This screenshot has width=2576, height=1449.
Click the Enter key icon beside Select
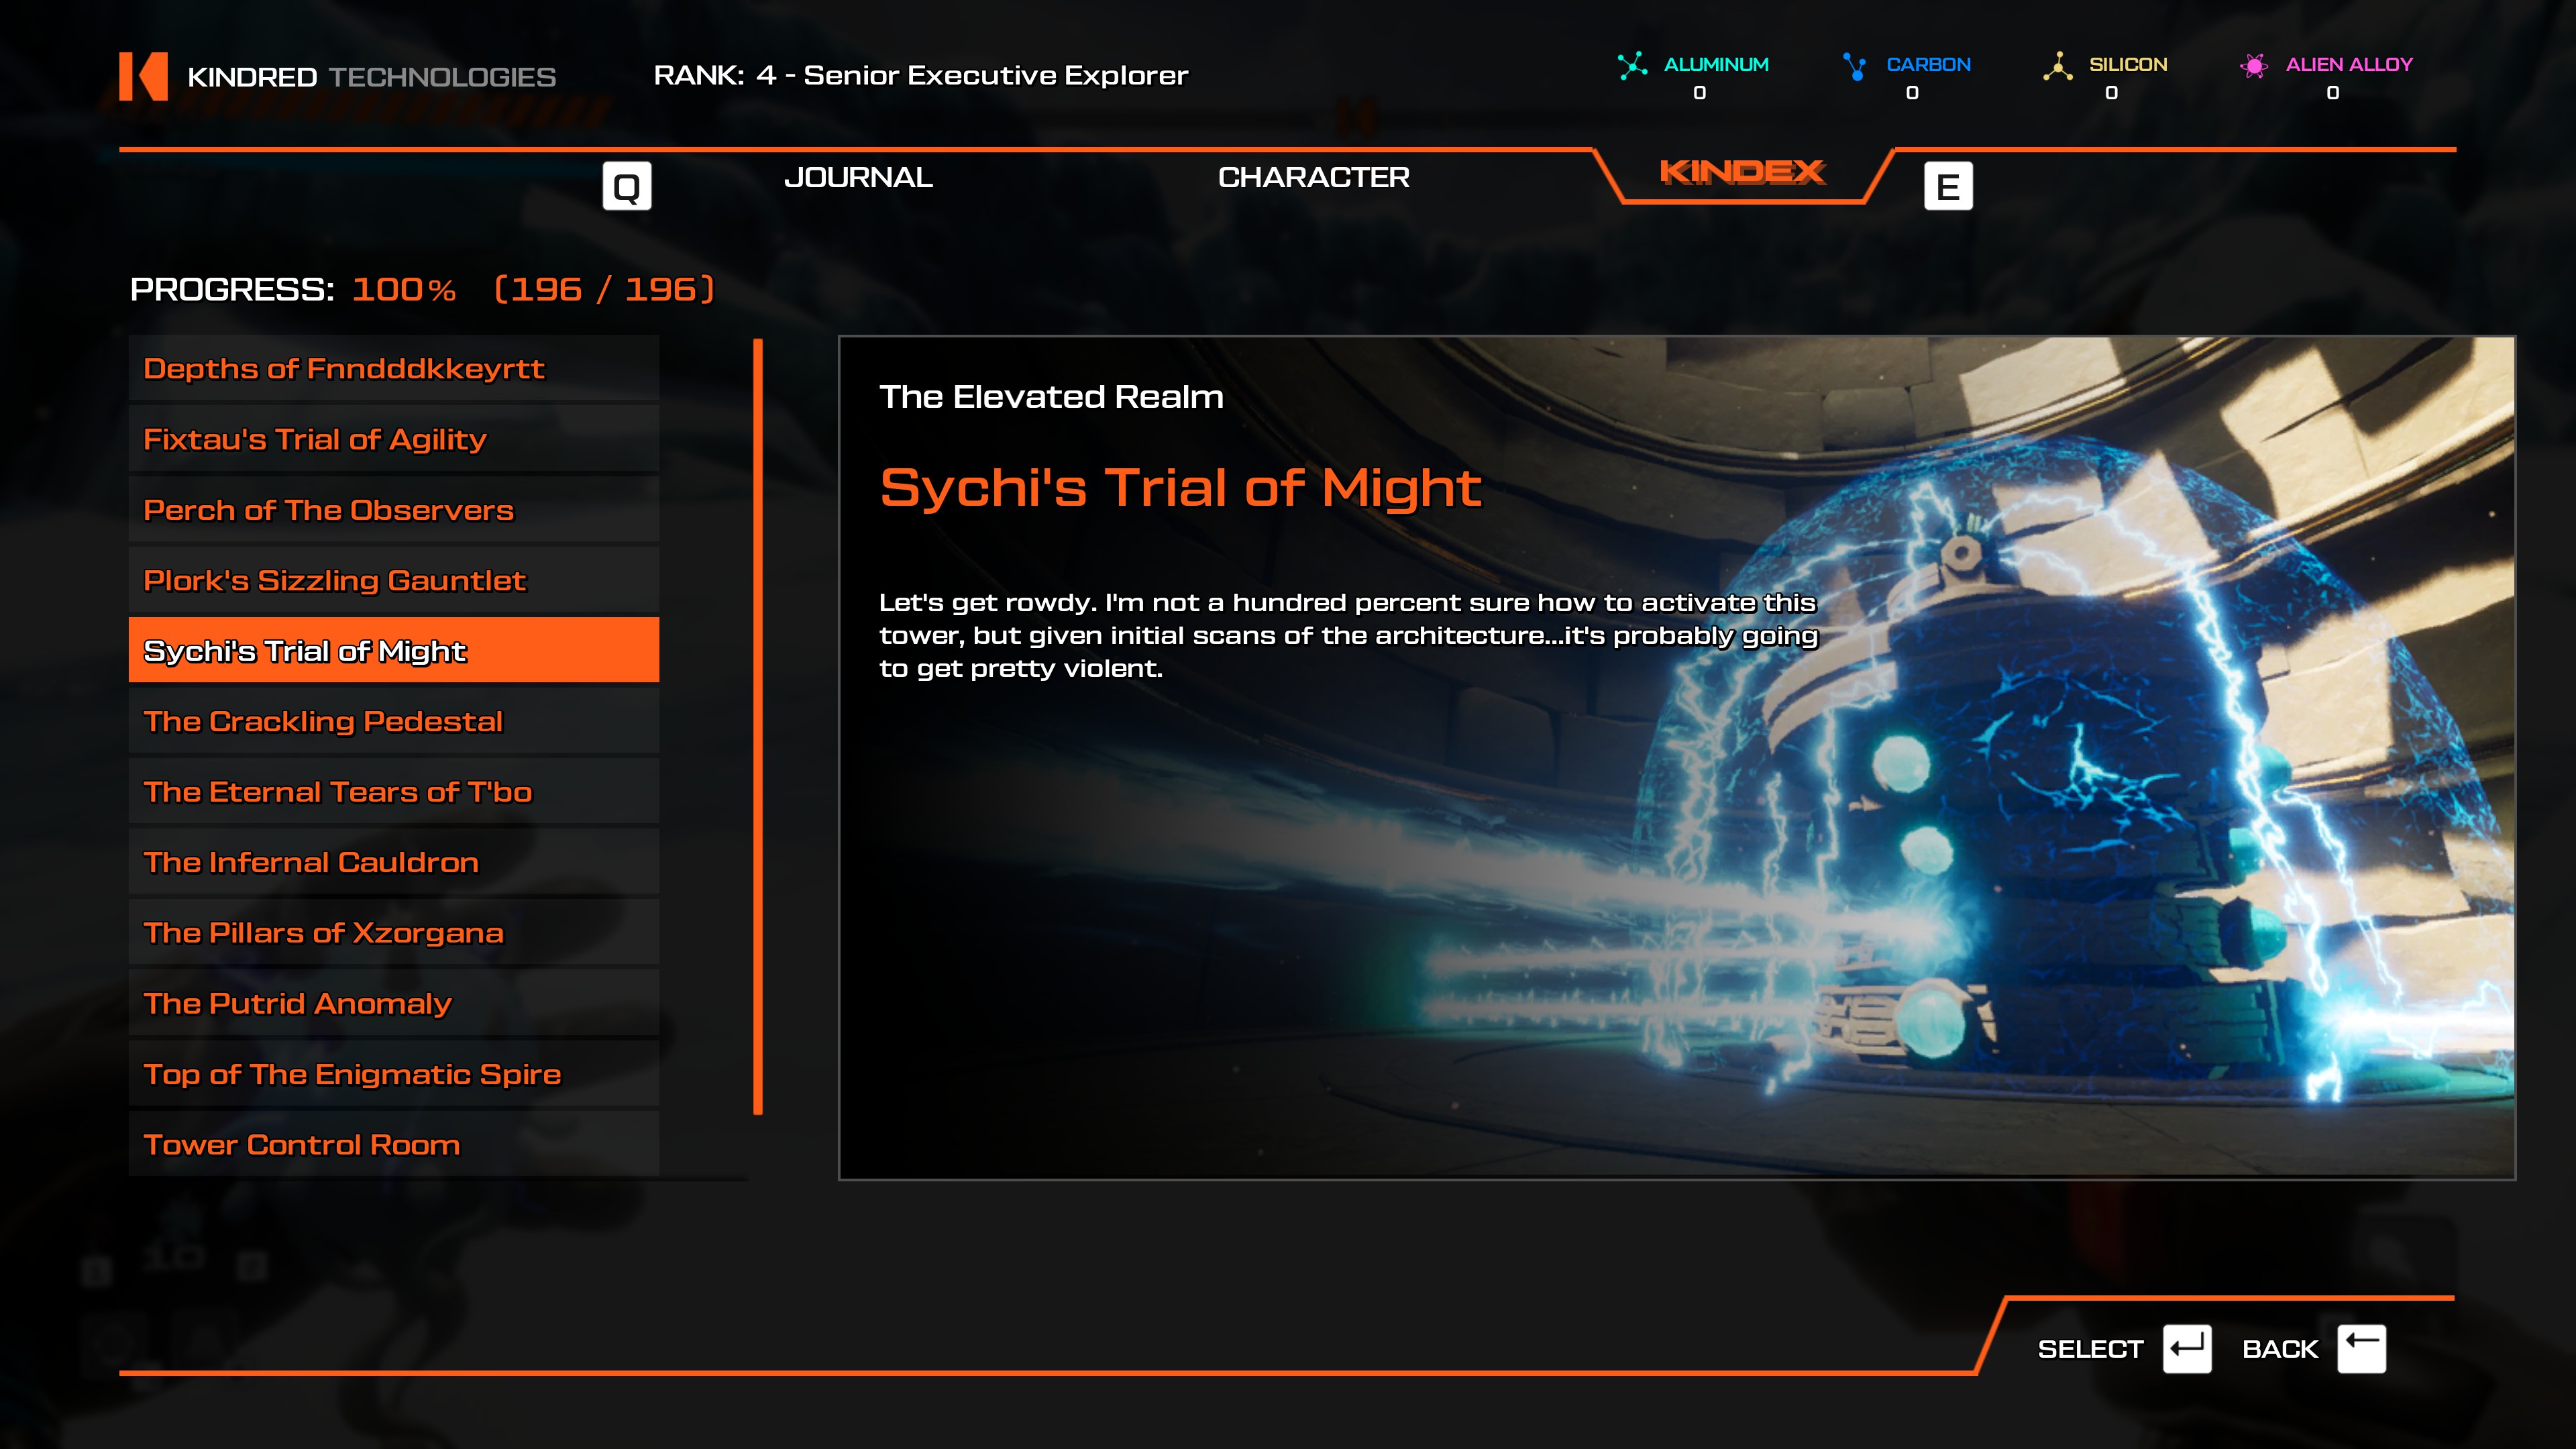pos(2186,1349)
